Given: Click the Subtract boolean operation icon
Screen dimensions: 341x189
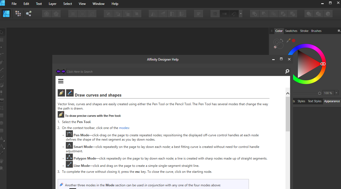Looking at the screenshot, I should point(264,14).
